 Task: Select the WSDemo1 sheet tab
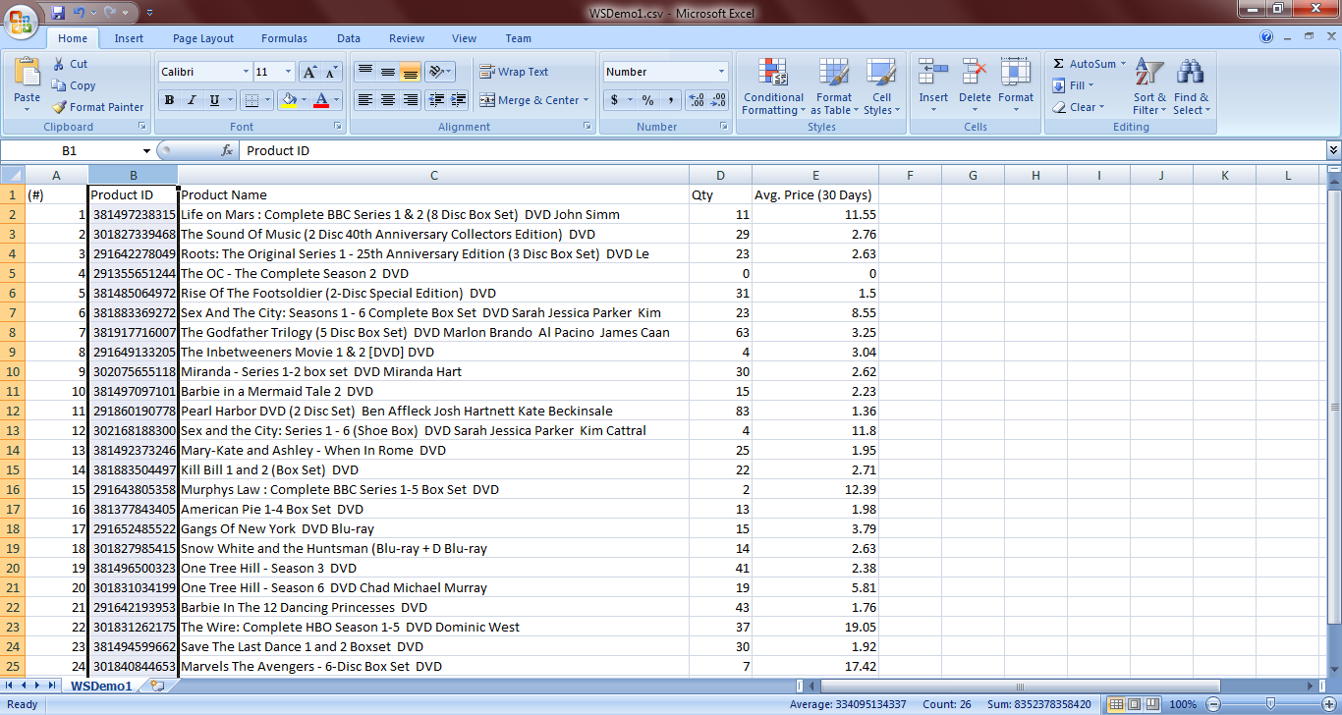pyautogui.click(x=100, y=686)
